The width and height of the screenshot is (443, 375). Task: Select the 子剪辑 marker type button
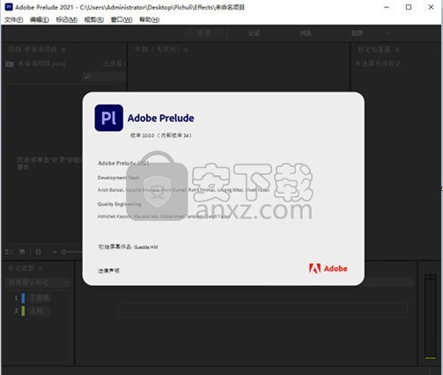click(40, 298)
